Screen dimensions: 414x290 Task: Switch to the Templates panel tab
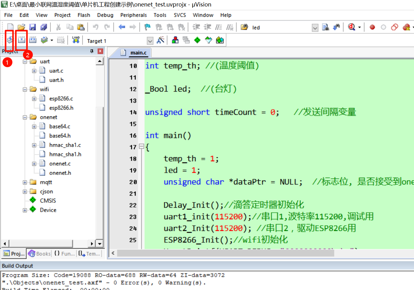89,253
